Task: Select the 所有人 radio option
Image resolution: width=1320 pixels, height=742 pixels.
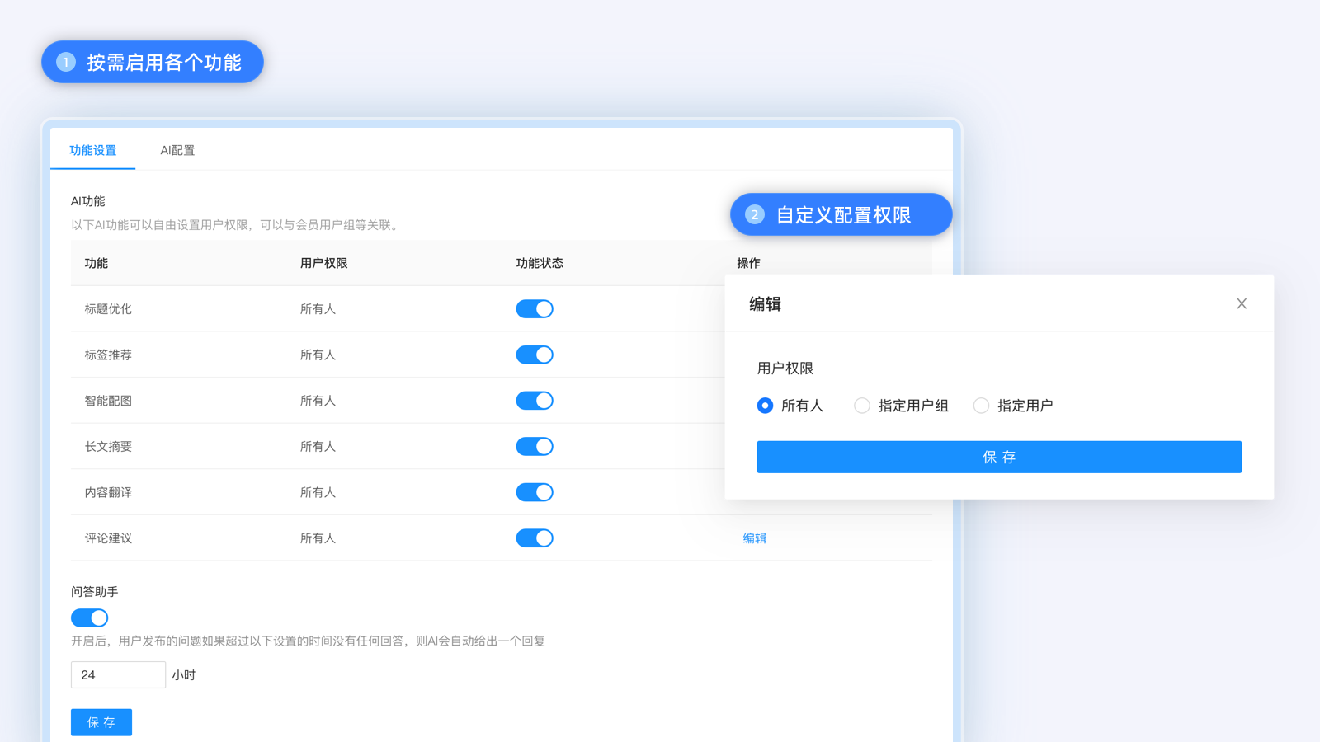Action: (x=790, y=406)
